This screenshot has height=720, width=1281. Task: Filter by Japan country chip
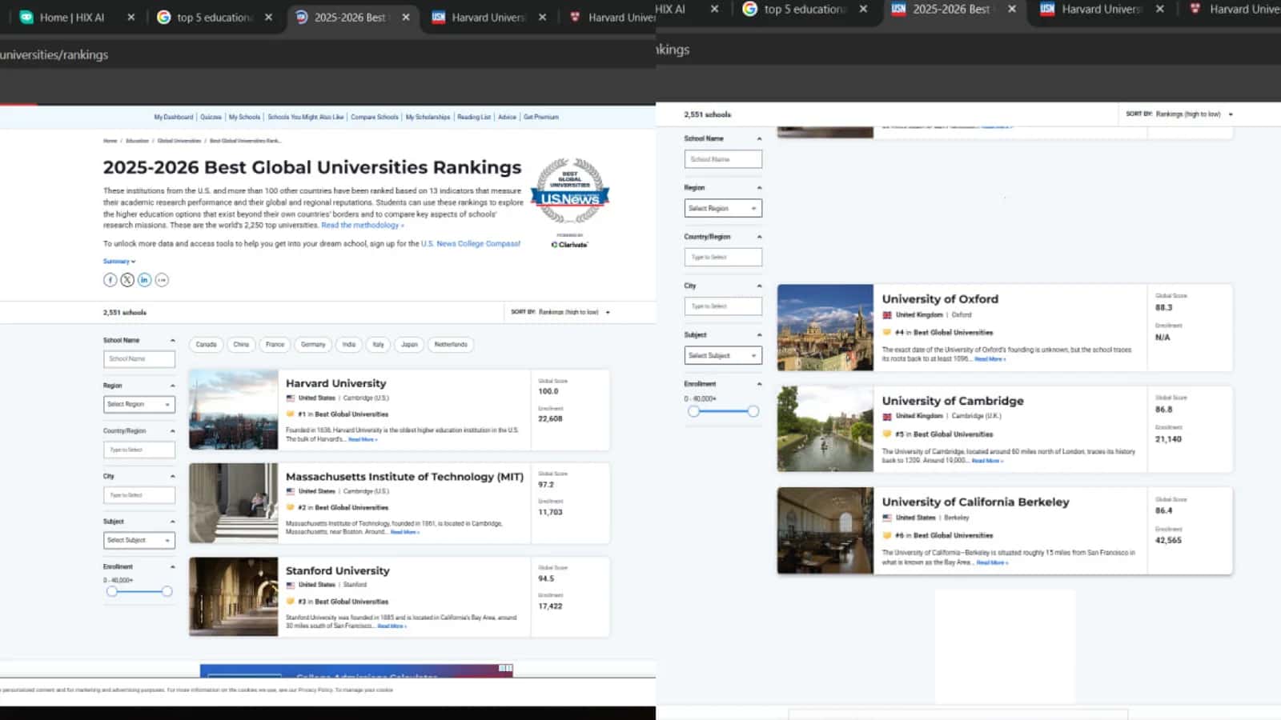point(409,345)
